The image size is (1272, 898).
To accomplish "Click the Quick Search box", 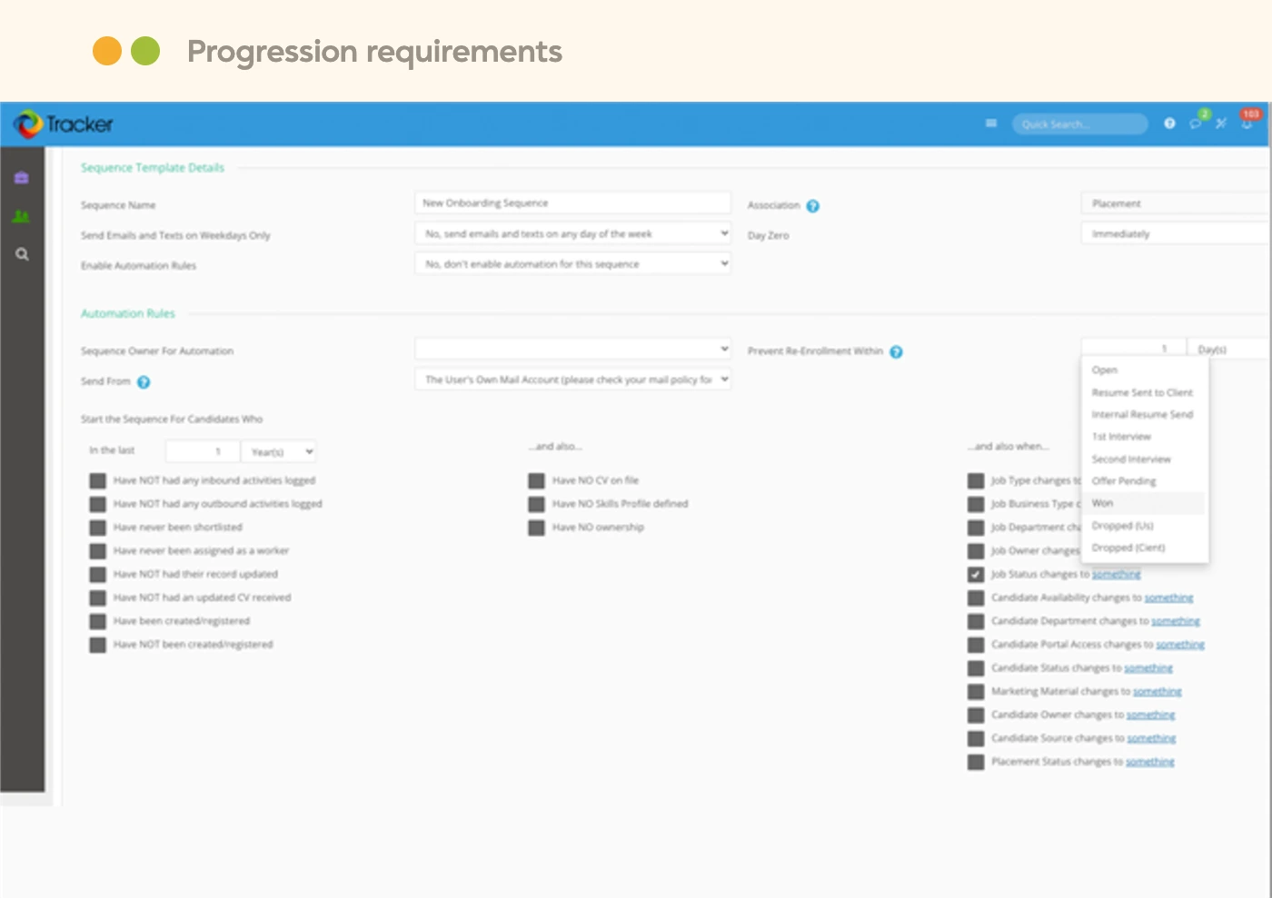I will [x=1080, y=124].
